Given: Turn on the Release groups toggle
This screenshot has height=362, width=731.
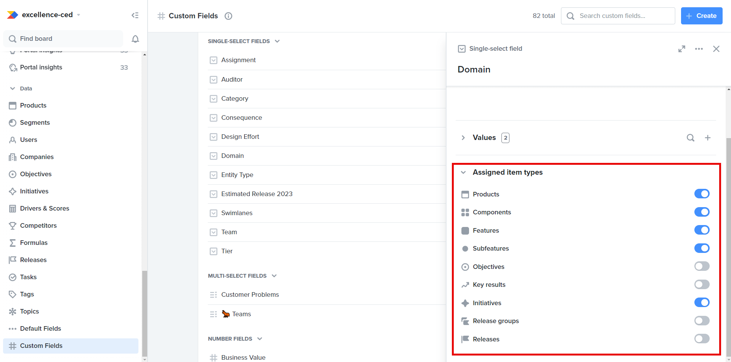Looking at the screenshot, I should tap(702, 321).
